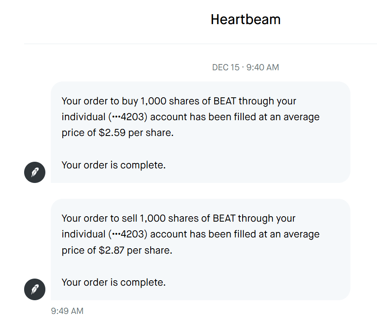The height and width of the screenshot is (321, 377).
Task: Click BEAT ticker in the buy message
Action: point(224,101)
